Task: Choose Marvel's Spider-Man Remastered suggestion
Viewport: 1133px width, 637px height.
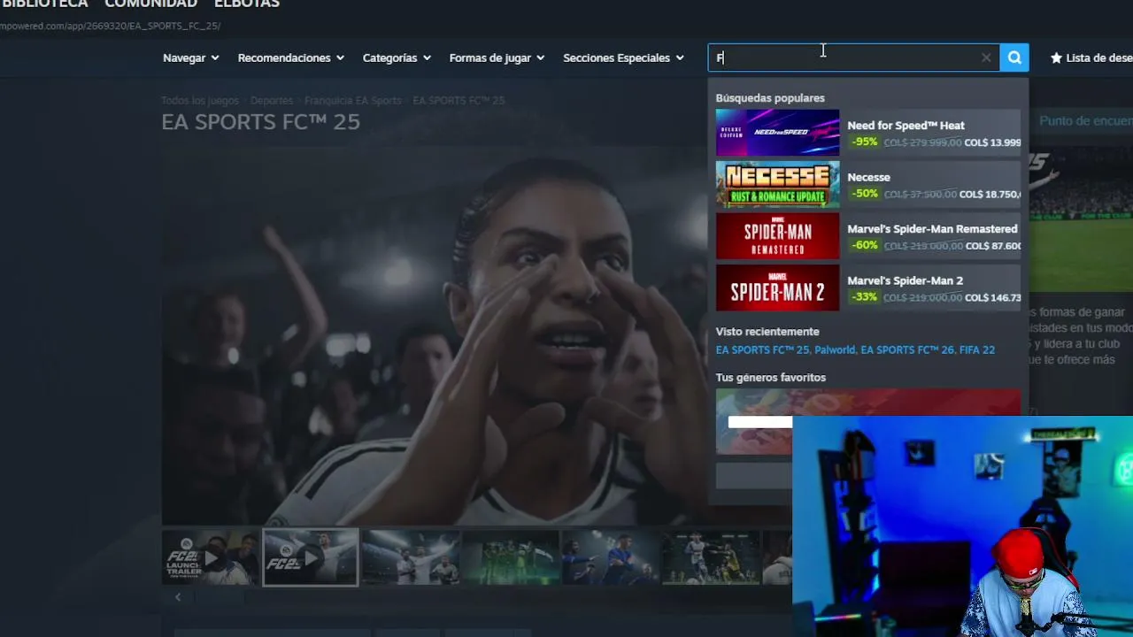Action: coord(867,236)
